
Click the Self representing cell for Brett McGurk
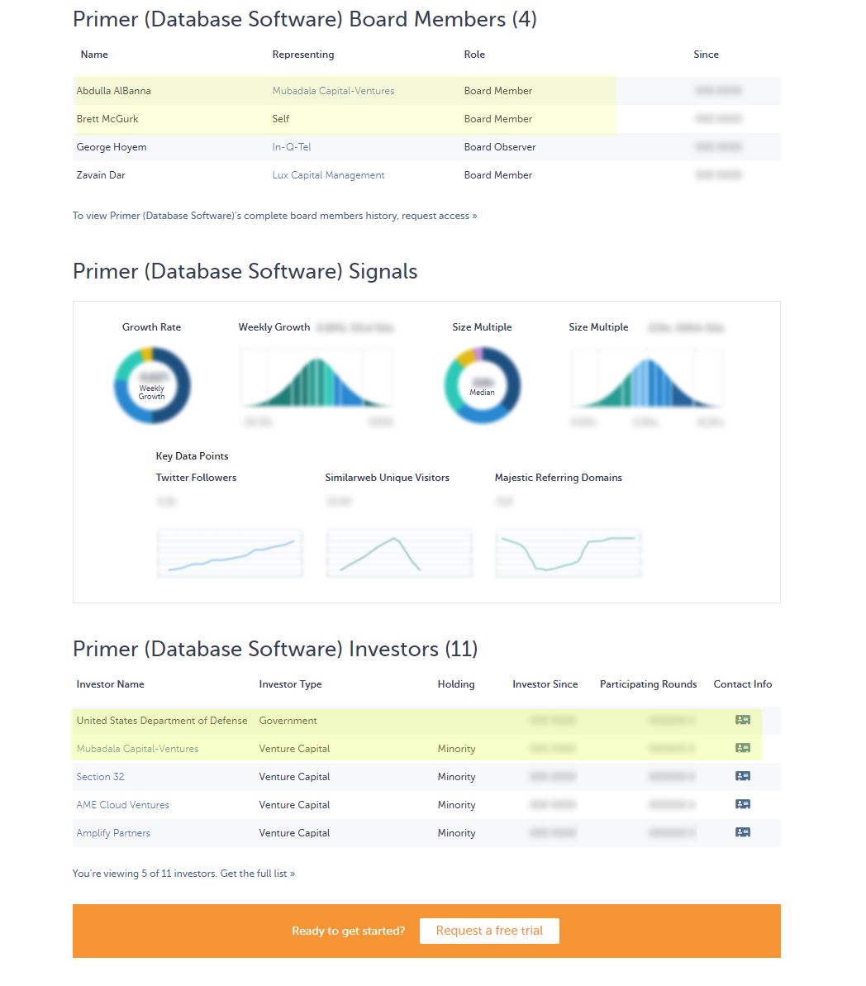tap(281, 119)
